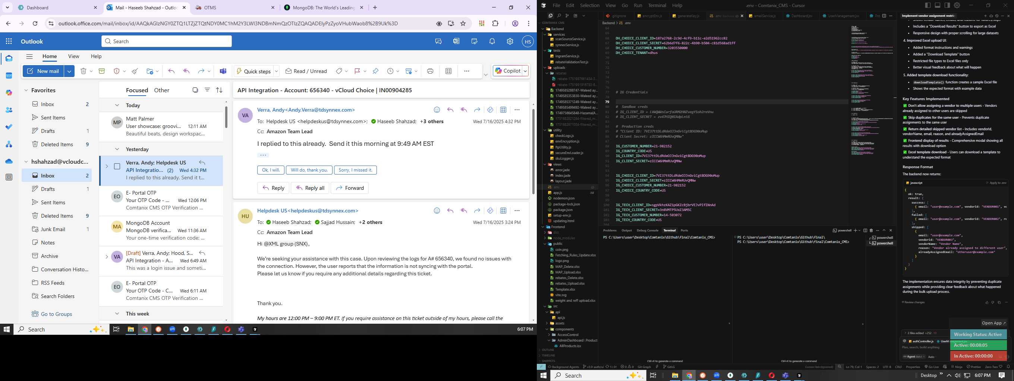Click the Print icon in Outlook toolbar
Viewport: 1014px width, 381px height.
click(x=430, y=71)
